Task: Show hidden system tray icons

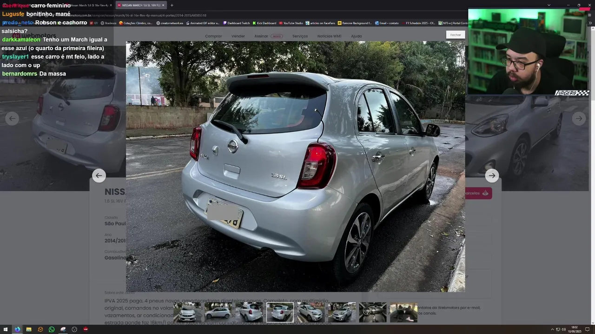Action: [x=553, y=329]
